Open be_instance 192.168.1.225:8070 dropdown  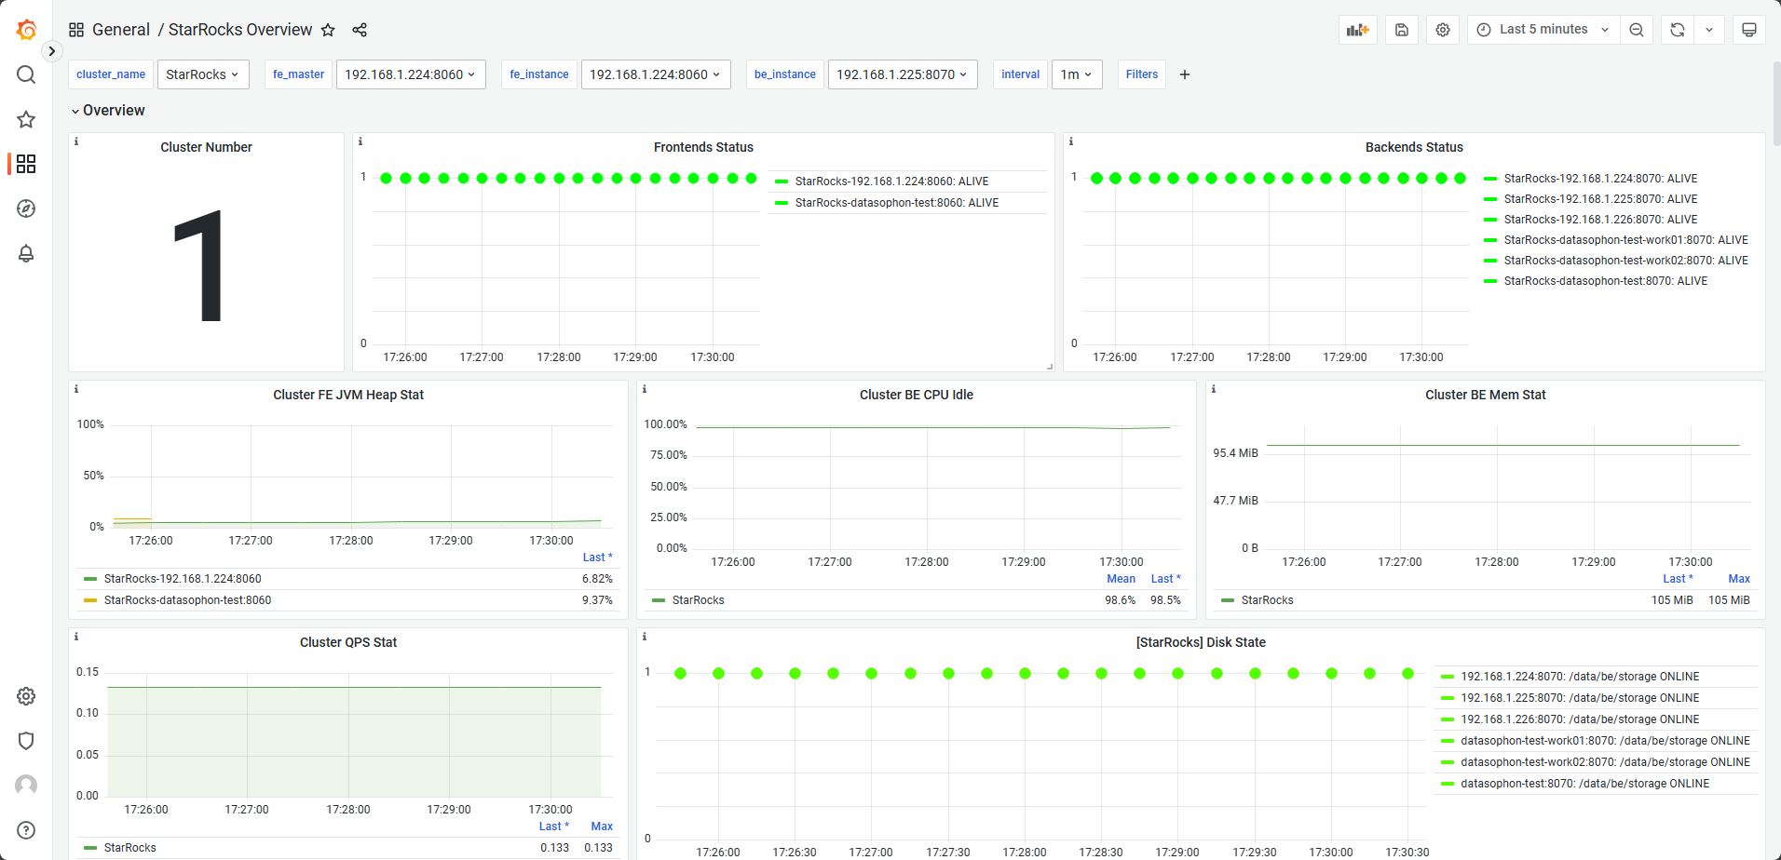click(903, 74)
